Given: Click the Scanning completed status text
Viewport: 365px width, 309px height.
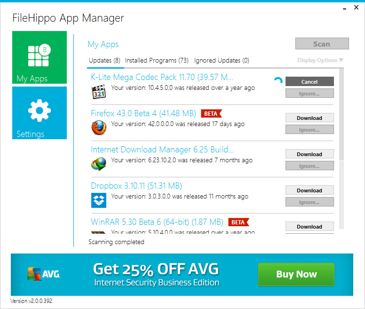Looking at the screenshot, I should click(116, 242).
